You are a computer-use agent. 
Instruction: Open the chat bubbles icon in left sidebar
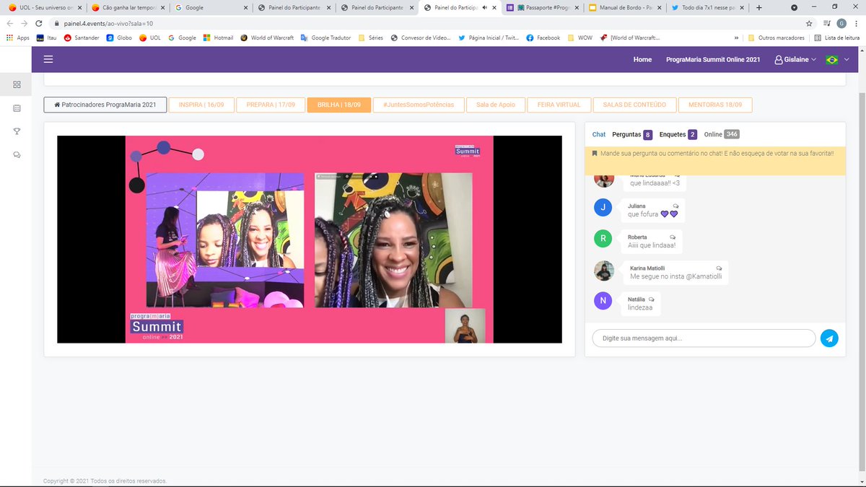pyautogui.click(x=17, y=155)
